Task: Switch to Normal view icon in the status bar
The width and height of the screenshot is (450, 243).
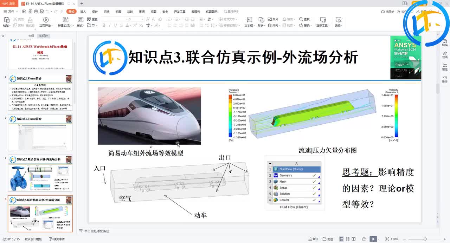Action: click(342, 239)
